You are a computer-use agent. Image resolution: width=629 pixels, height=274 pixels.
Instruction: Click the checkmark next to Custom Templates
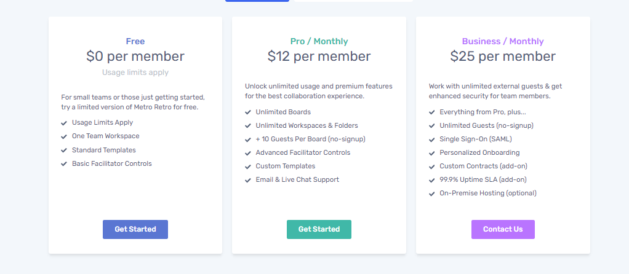coord(248,166)
